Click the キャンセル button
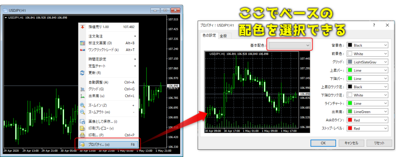The height and width of the screenshot is (157, 396). pos(351,143)
